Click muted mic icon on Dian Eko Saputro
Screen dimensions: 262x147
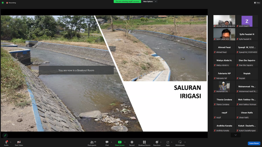(237, 65)
